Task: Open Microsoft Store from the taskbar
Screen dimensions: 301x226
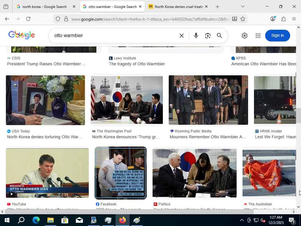Action: tap(65, 220)
